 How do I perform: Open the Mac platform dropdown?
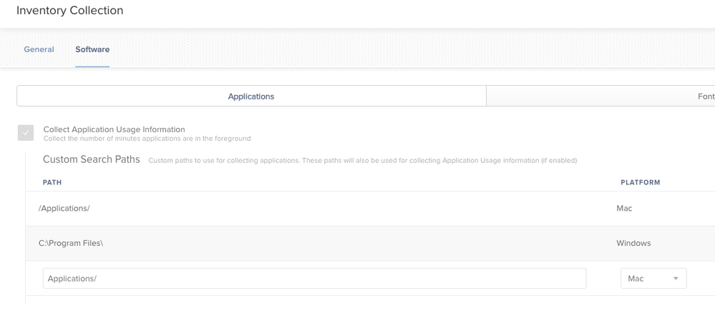(x=653, y=279)
